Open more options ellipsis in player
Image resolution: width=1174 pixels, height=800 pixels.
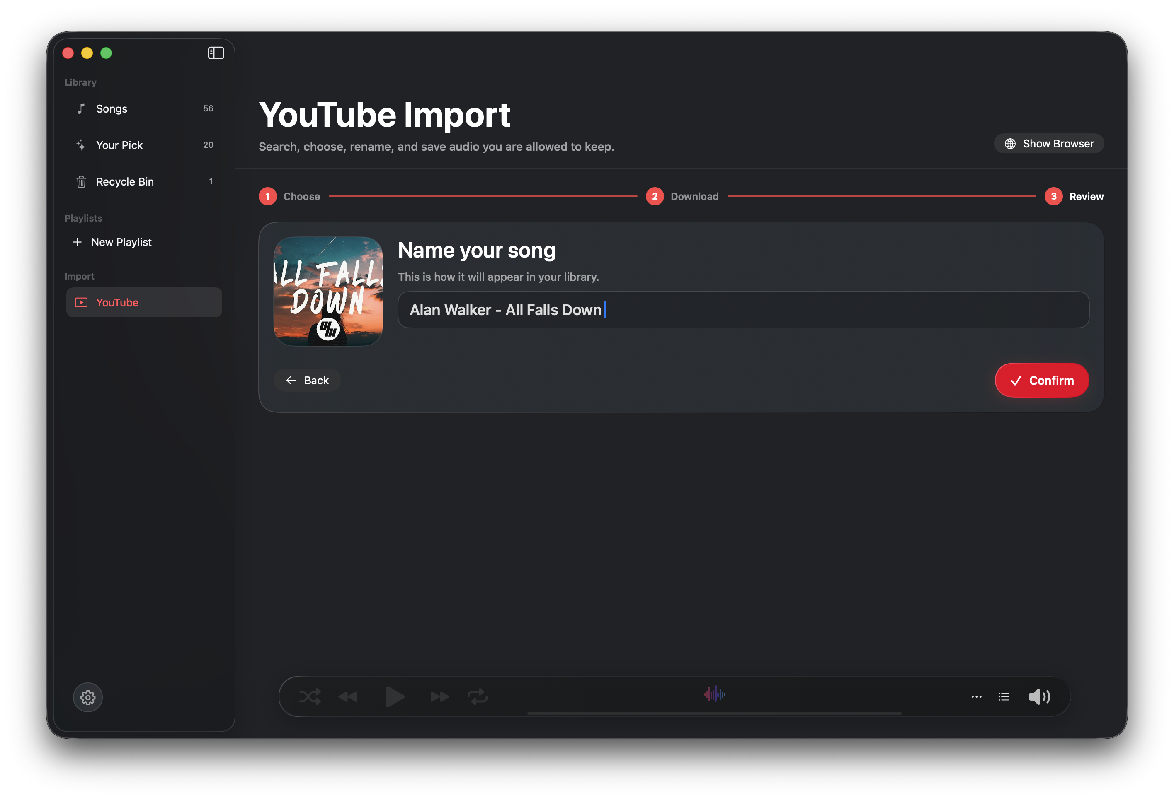pyautogui.click(x=976, y=696)
